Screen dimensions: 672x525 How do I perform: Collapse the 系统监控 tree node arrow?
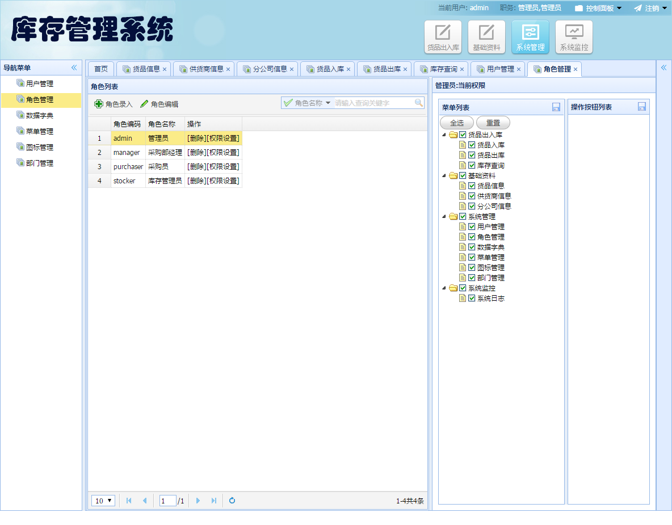(444, 288)
